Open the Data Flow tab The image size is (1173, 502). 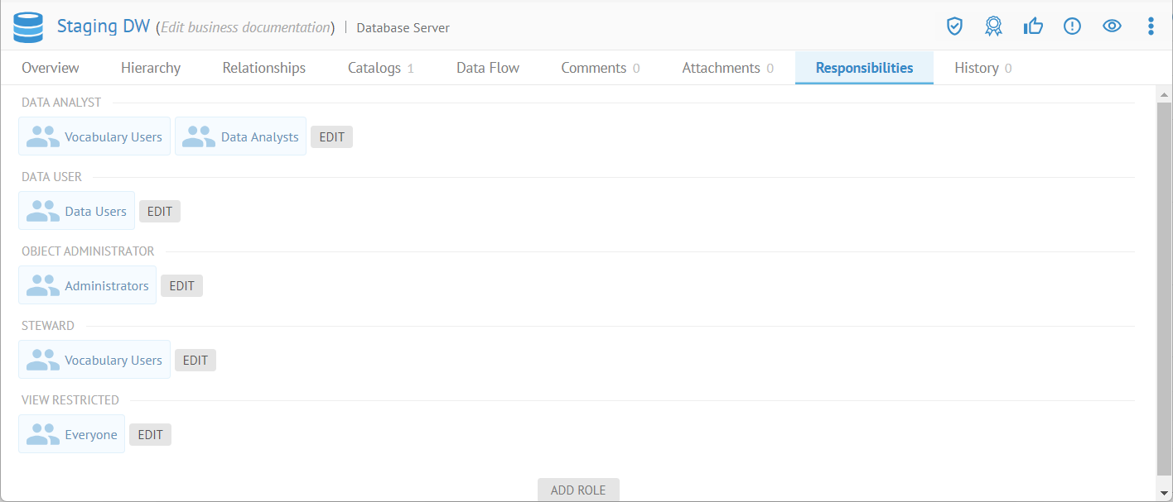(x=488, y=68)
